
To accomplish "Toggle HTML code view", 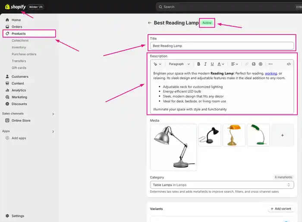I will [289, 64].
